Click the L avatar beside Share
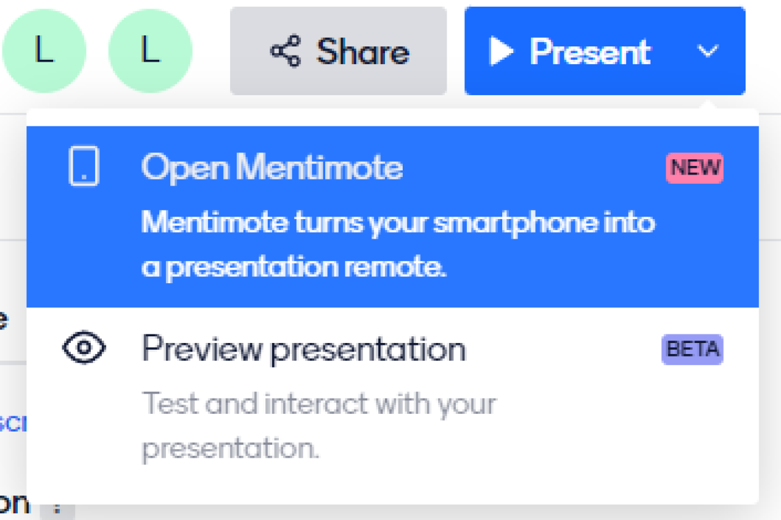This screenshot has width=781, height=520. point(150,51)
